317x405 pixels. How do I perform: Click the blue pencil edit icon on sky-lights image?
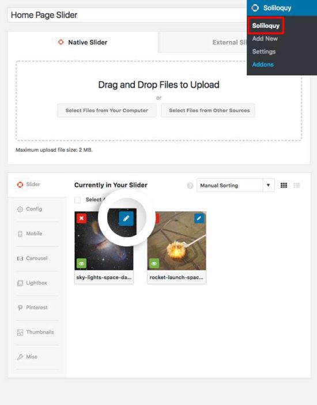[x=126, y=219]
